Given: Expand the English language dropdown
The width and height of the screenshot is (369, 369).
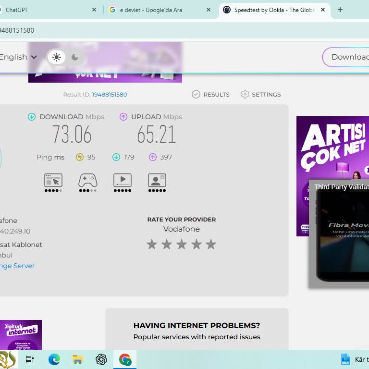Looking at the screenshot, I should [18, 57].
